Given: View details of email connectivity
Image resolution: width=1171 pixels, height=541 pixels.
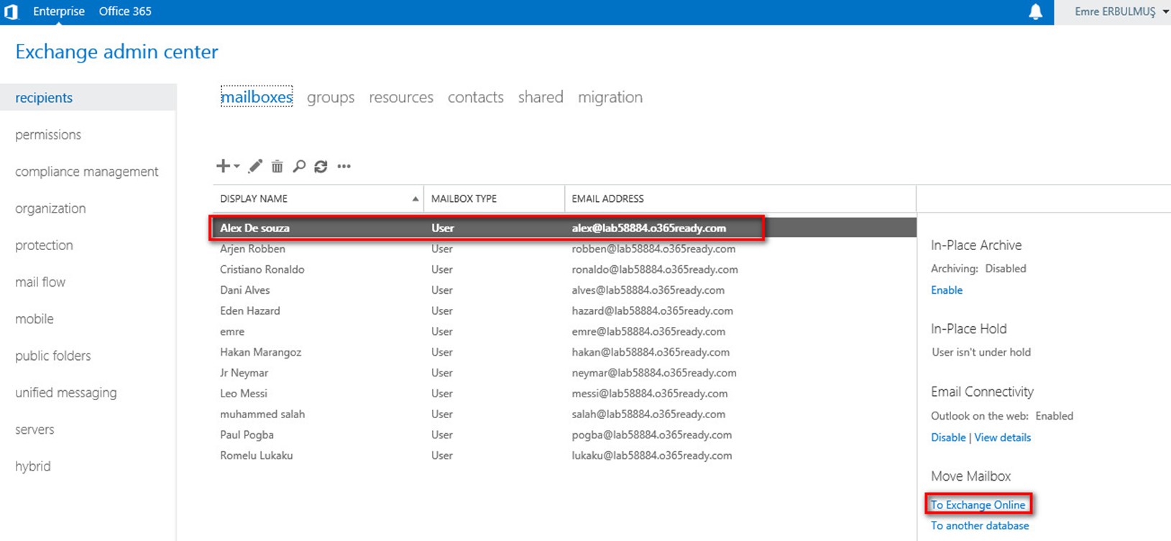Looking at the screenshot, I should point(1003,438).
